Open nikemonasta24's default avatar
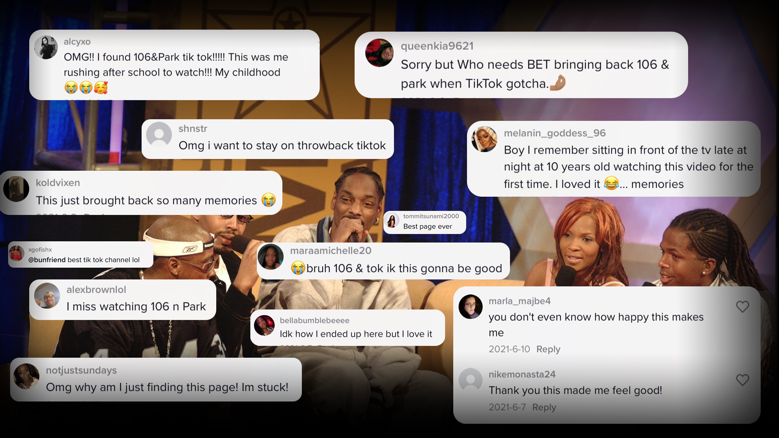The height and width of the screenshot is (438, 779). pyautogui.click(x=471, y=380)
